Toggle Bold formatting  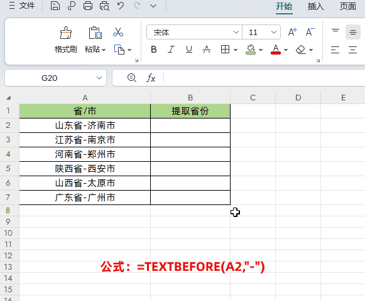(x=154, y=50)
